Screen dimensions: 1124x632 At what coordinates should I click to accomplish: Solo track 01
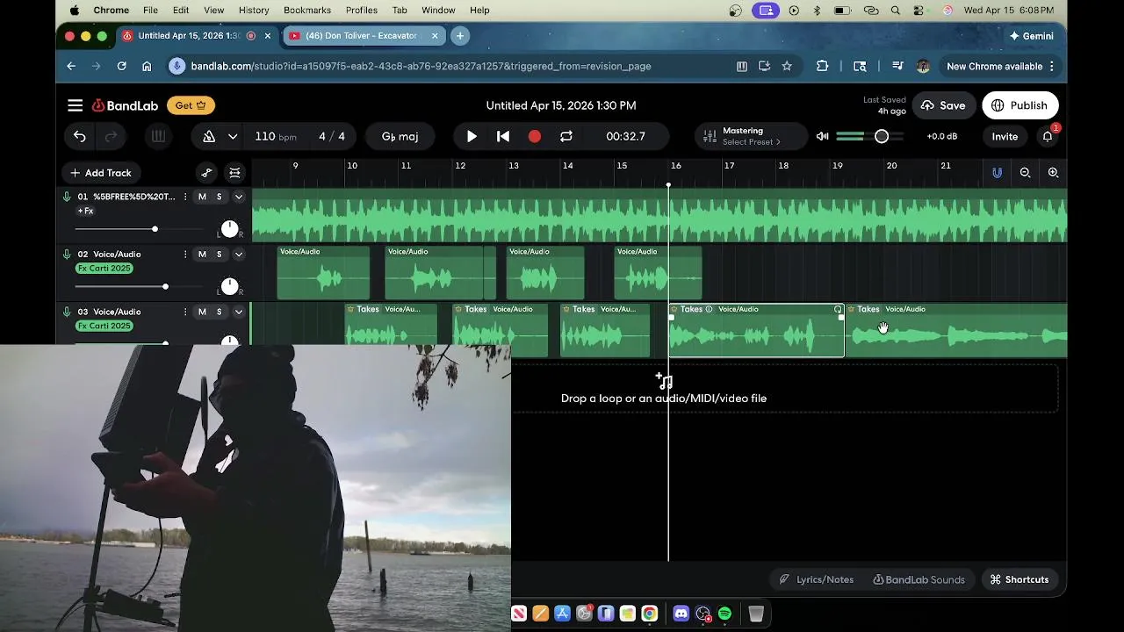click(220, 197)
